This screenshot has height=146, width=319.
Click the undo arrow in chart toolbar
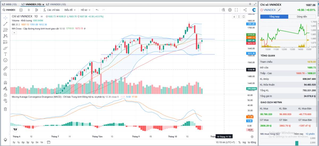pyautogui.click(x=97, y=10)
